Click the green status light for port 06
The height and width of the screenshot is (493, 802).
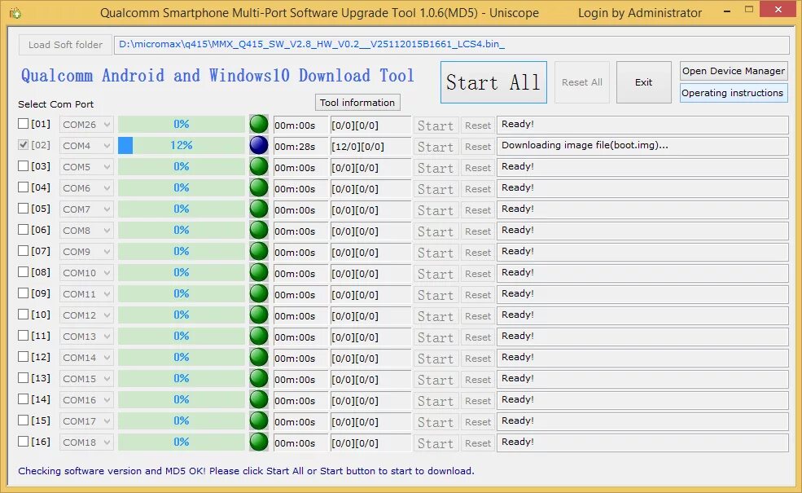(x=259, y=231)
